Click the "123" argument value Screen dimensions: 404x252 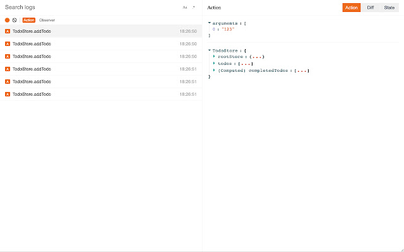[x=228, y=30]
